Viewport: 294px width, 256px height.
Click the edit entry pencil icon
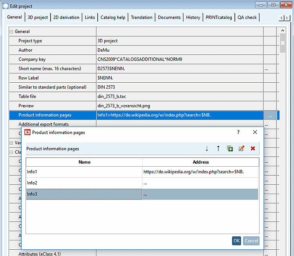241,149
